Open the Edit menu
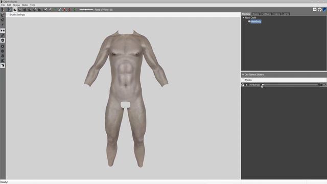This screenshot has width=327, height=184. pos(9,5)
